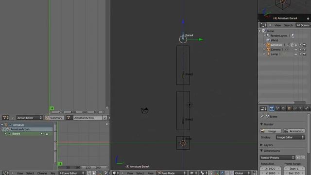Collapse the Dimensions panel
The width and height of the screenshot is (311, 175).
click(261, 151)
